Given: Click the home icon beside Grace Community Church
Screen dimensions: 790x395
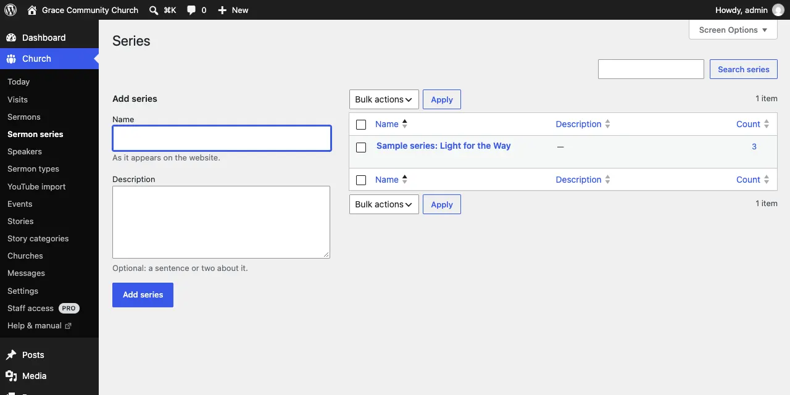Looking at the screenshot, I should (x=32, y=10).
